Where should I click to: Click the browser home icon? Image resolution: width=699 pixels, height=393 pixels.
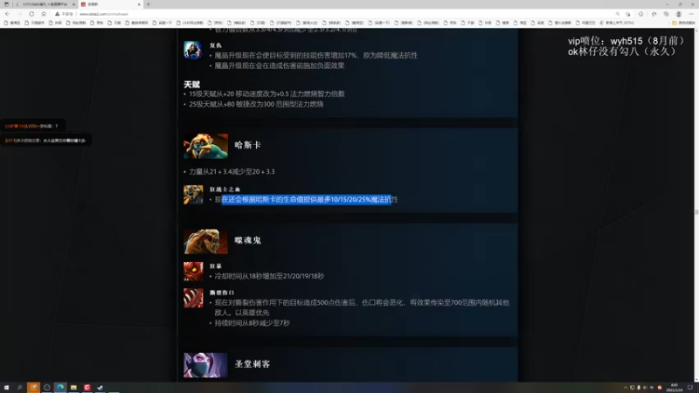pos(43,14)
